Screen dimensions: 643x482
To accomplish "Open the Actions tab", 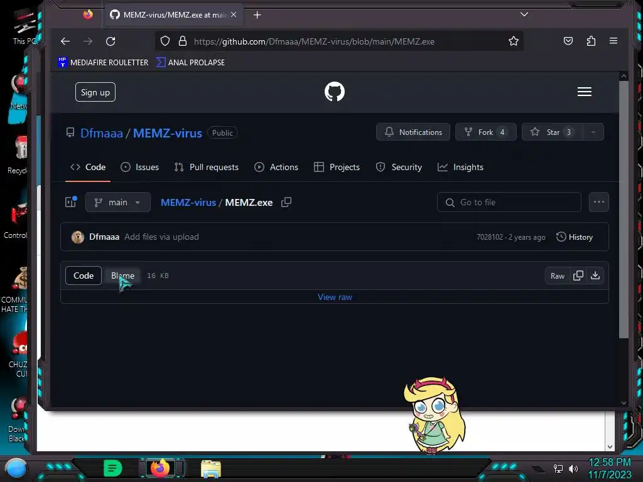I will (x=276, y=167).
